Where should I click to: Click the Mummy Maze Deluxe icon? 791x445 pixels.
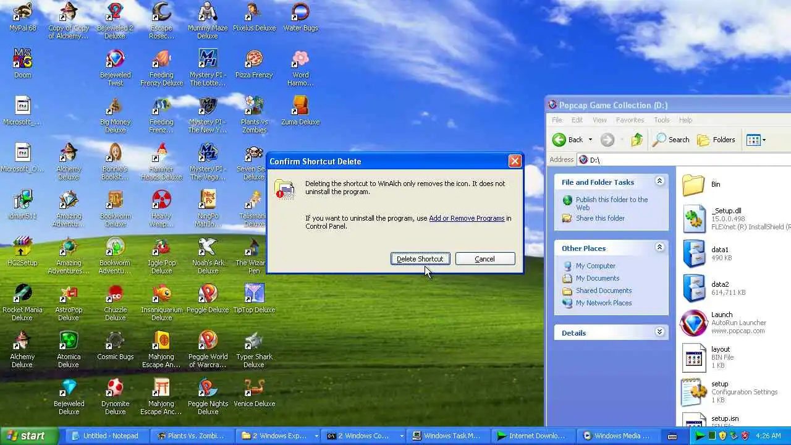[208, 21]
